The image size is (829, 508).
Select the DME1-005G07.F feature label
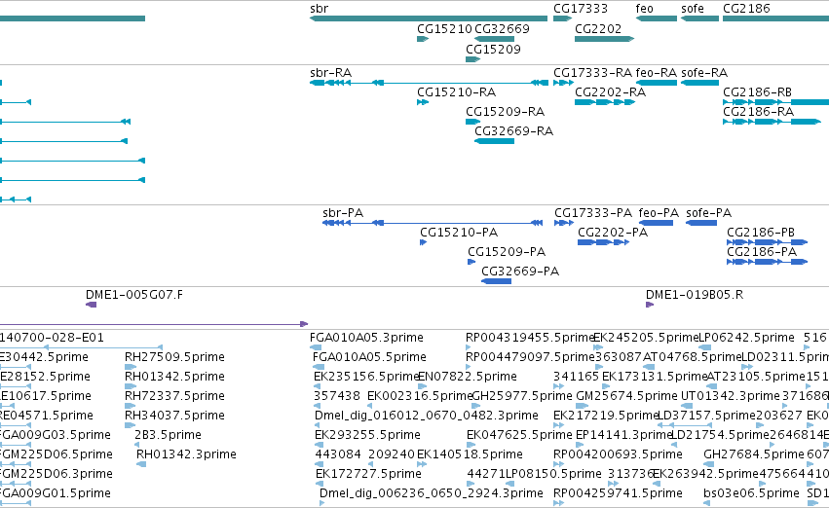pyautogui.click(x=134, y=295)
